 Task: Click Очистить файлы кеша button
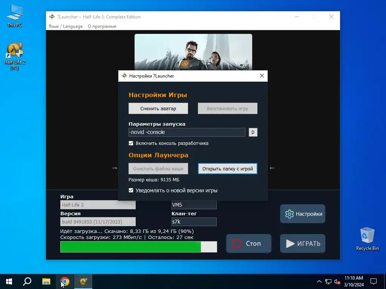click(158, 169)
